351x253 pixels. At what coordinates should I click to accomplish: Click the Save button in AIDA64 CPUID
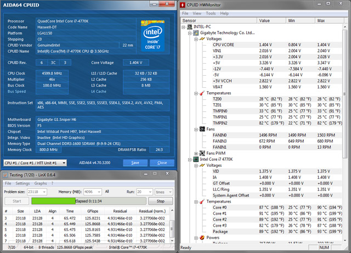coord(135,162)
